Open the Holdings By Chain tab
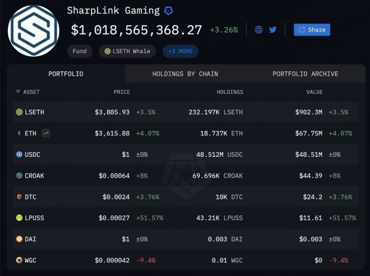The height and width of the screenshot is (276, 370). (185, 74)
